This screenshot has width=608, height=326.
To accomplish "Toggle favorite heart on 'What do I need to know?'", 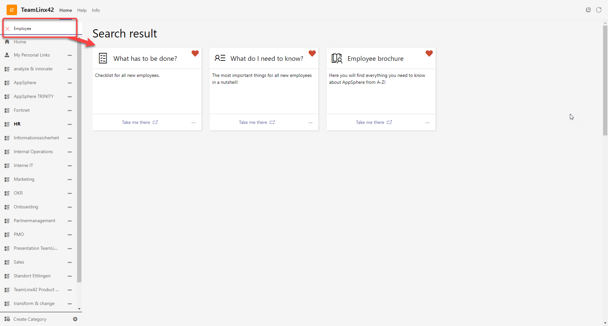I will coord(312,53).
